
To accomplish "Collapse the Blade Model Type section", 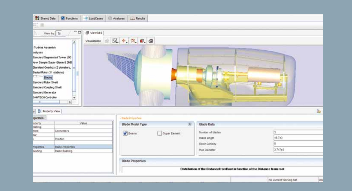I will [189, 124].
